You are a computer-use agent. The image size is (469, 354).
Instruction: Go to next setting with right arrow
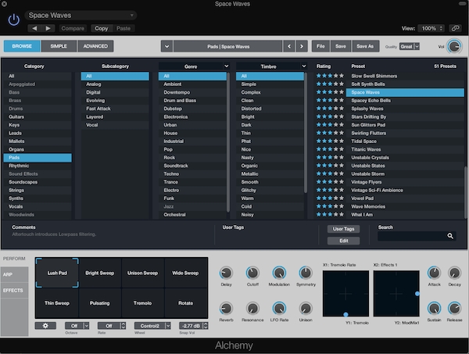48,28
